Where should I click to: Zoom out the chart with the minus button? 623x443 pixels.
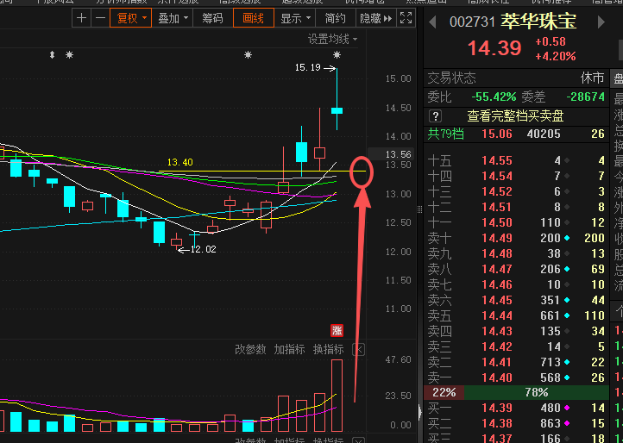[x=100, y=18]
